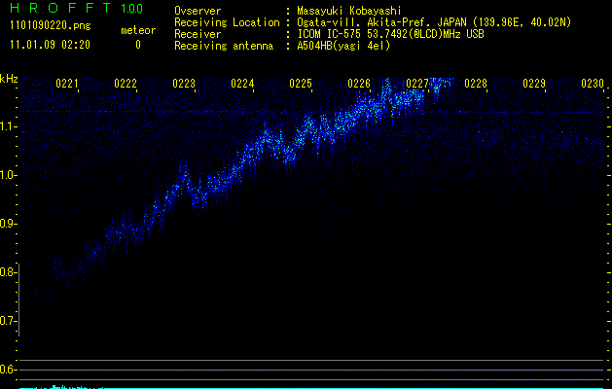Click the 0.6 frequency axis label
This screenshot has height=389, width=612.
click(x=7, y=370)
